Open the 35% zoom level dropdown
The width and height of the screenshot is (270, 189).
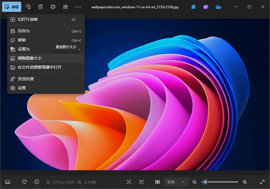pos(176,182)
